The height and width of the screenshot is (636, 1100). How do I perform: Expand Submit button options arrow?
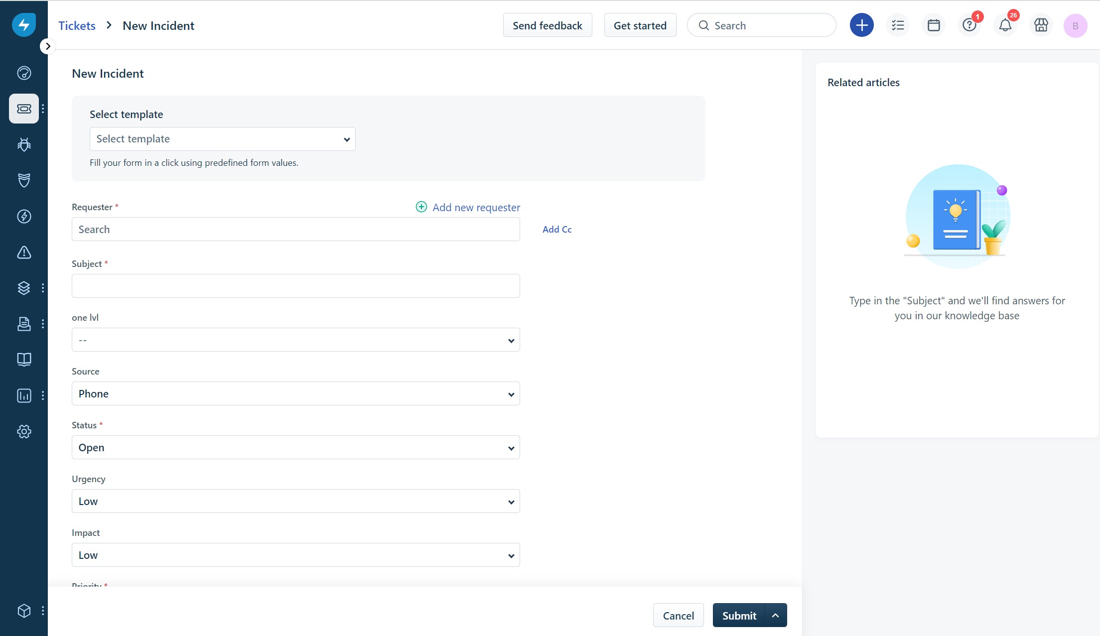coord(776,616)
